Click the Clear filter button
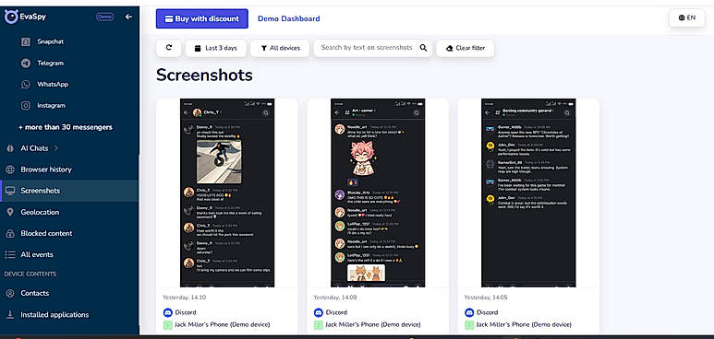Screen dimensions: 714x339 tap(465, 48)
